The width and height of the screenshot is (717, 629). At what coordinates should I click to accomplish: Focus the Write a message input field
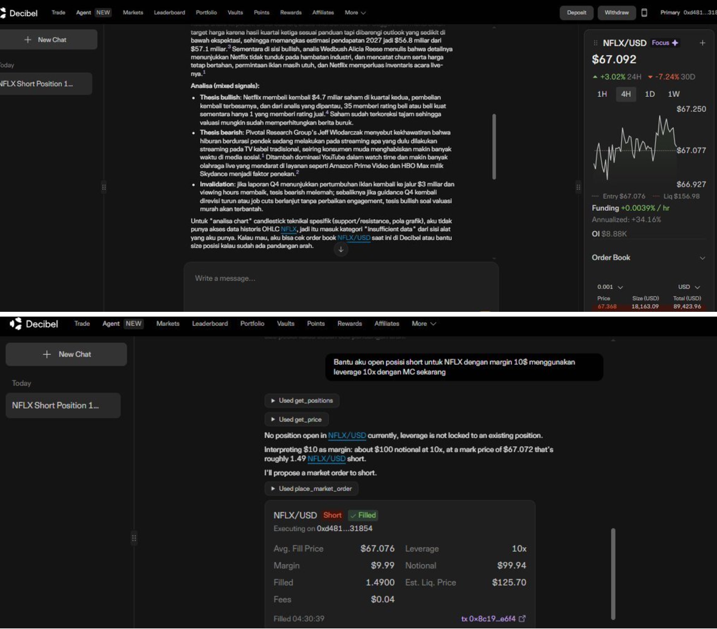341,286
